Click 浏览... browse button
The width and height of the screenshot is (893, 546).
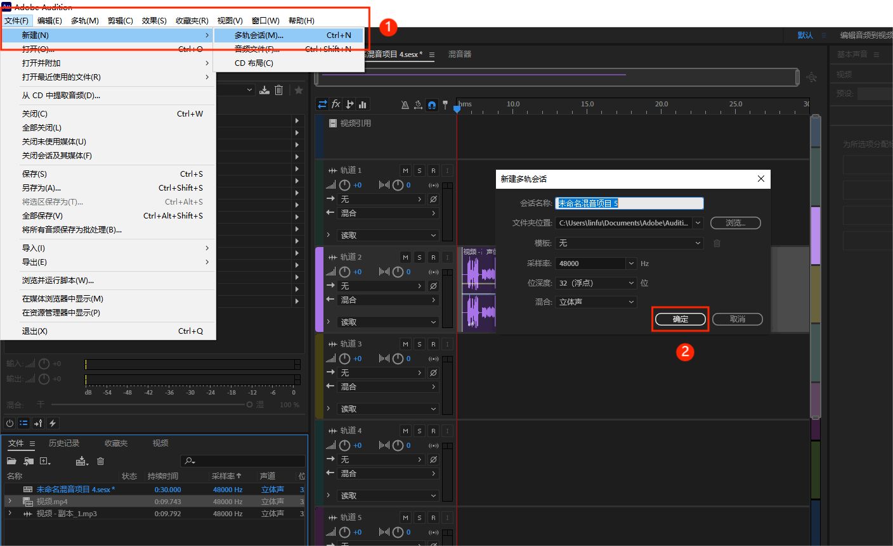coord(735,223)
